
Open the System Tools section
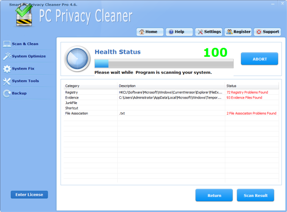click(7, 81)
